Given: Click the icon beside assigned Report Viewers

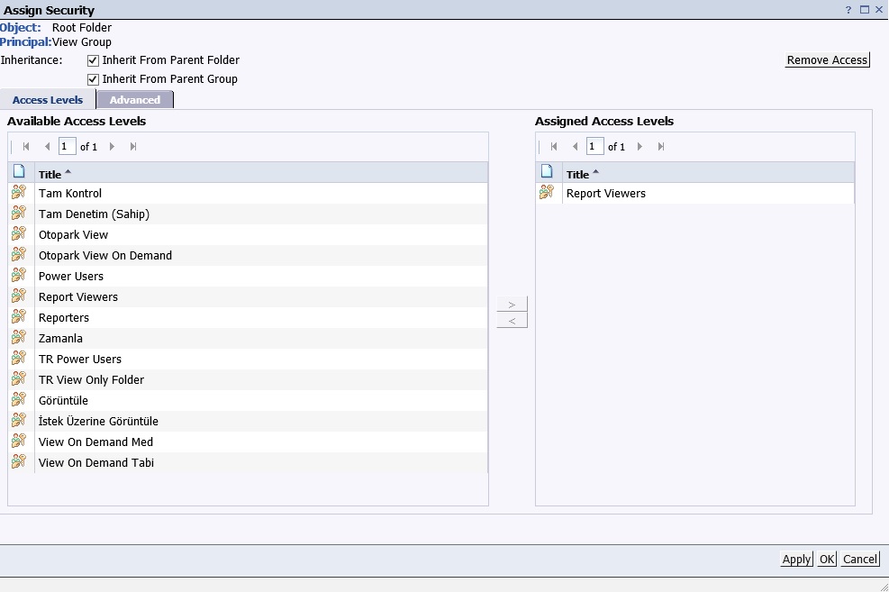Looking at the screenshot, I should pos(547,192).
